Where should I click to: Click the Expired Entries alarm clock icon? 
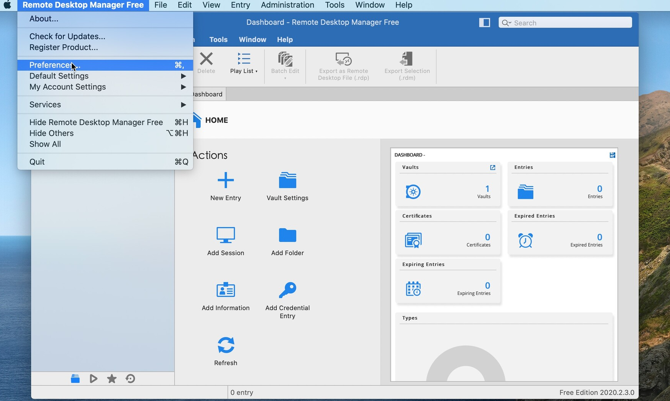pyautogui.click(x=525, y=240)
